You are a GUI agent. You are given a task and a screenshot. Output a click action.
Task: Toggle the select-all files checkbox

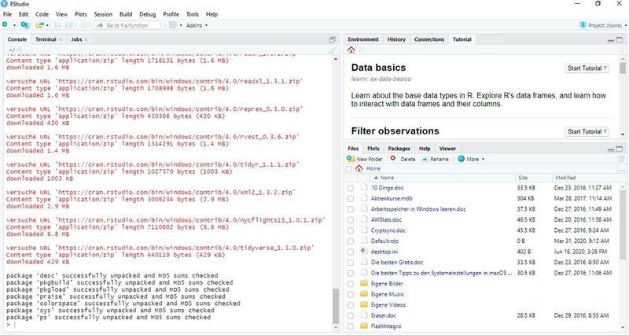(x=348, y=169)
